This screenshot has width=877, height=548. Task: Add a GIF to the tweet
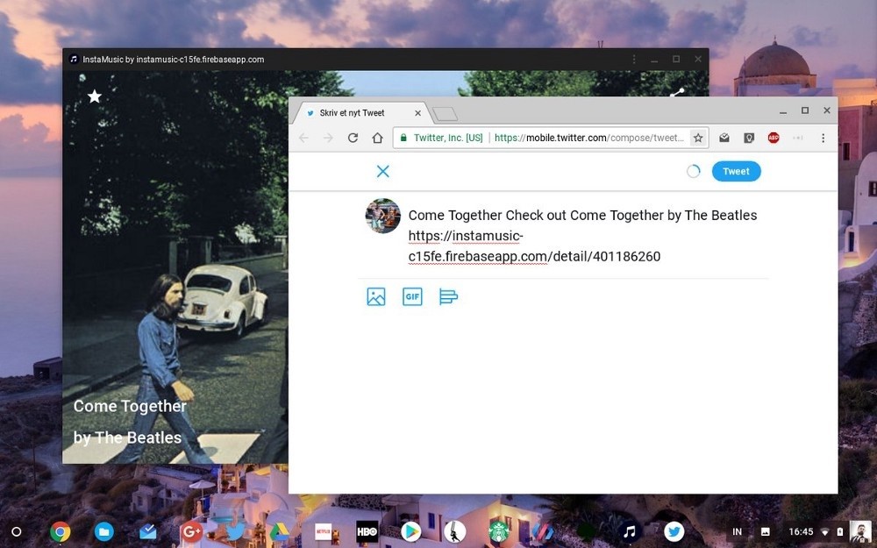(x=412, y=296)
